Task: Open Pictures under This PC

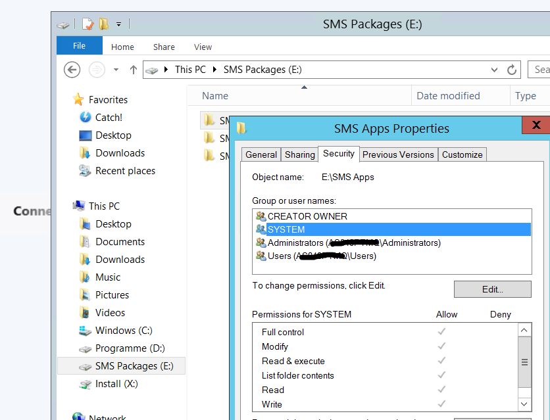Action: click(x=112, y=295)
